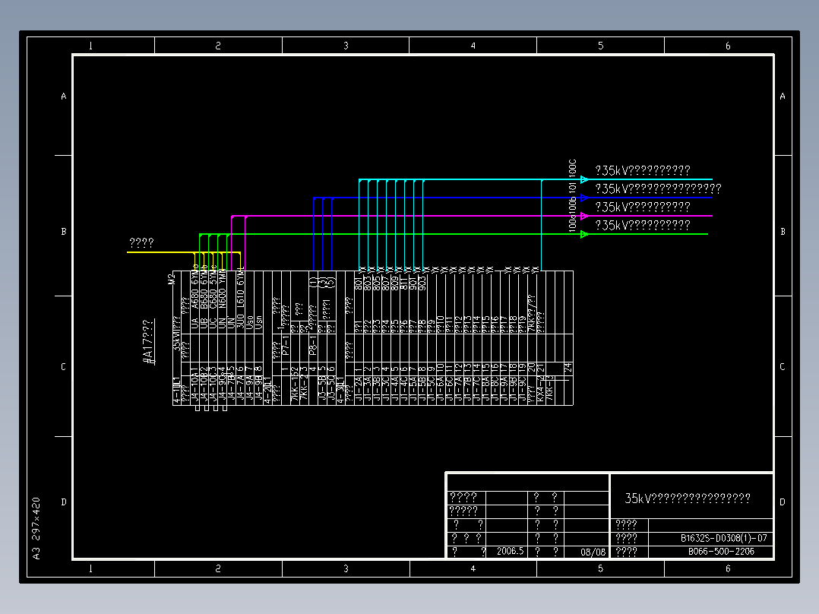The width and height of the screenshot is (819, 614).
Task: Select the title text 35kV???????????????? in title block
Action: coord(688,498)
